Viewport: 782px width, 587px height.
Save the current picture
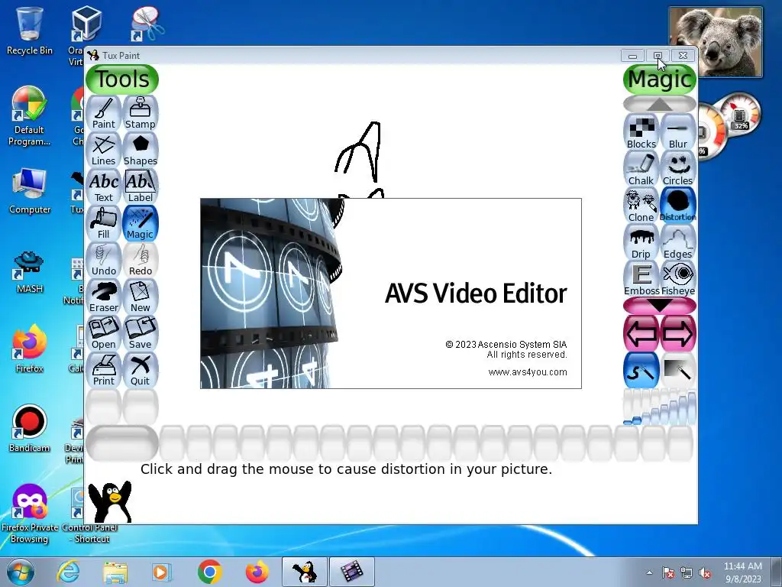(x=141, y=333)
